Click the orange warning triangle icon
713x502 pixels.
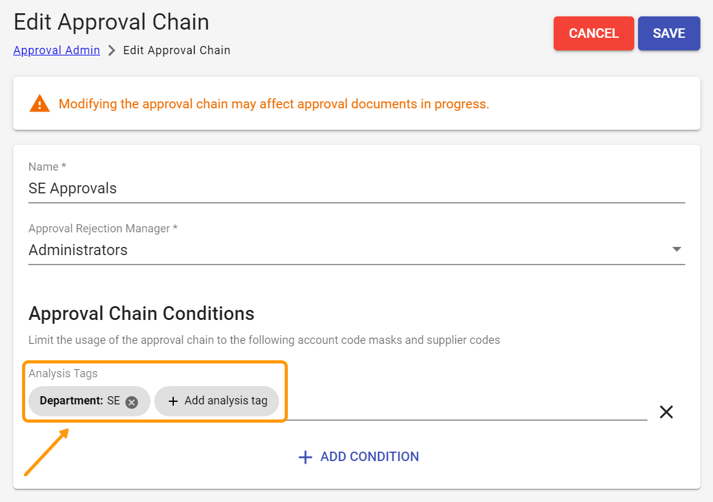click(40, 103)
